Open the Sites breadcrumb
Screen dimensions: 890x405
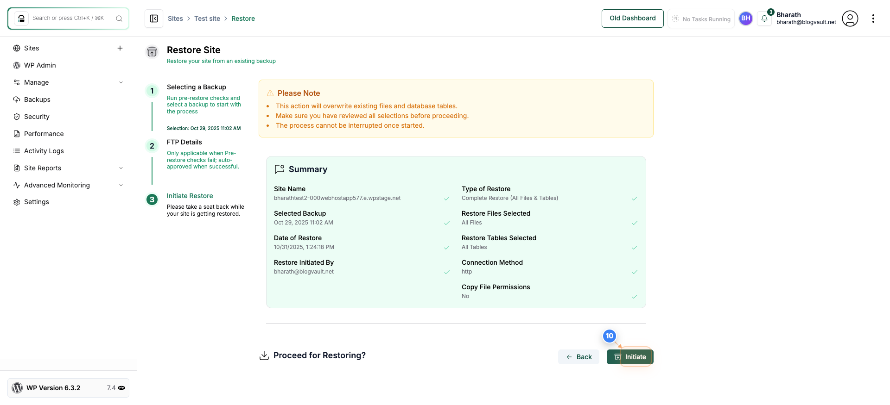(x=175, y=19)
